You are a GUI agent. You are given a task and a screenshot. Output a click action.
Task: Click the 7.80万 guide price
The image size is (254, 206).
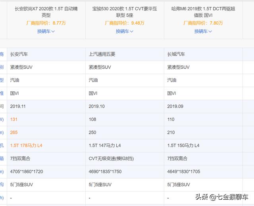216,23
